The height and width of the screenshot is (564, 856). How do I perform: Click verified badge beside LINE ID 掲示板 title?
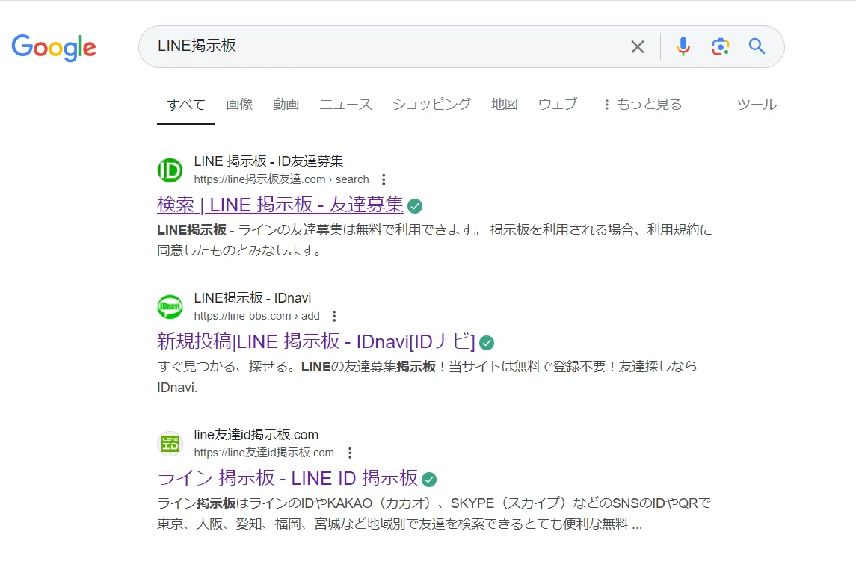[x=429, y=480]
